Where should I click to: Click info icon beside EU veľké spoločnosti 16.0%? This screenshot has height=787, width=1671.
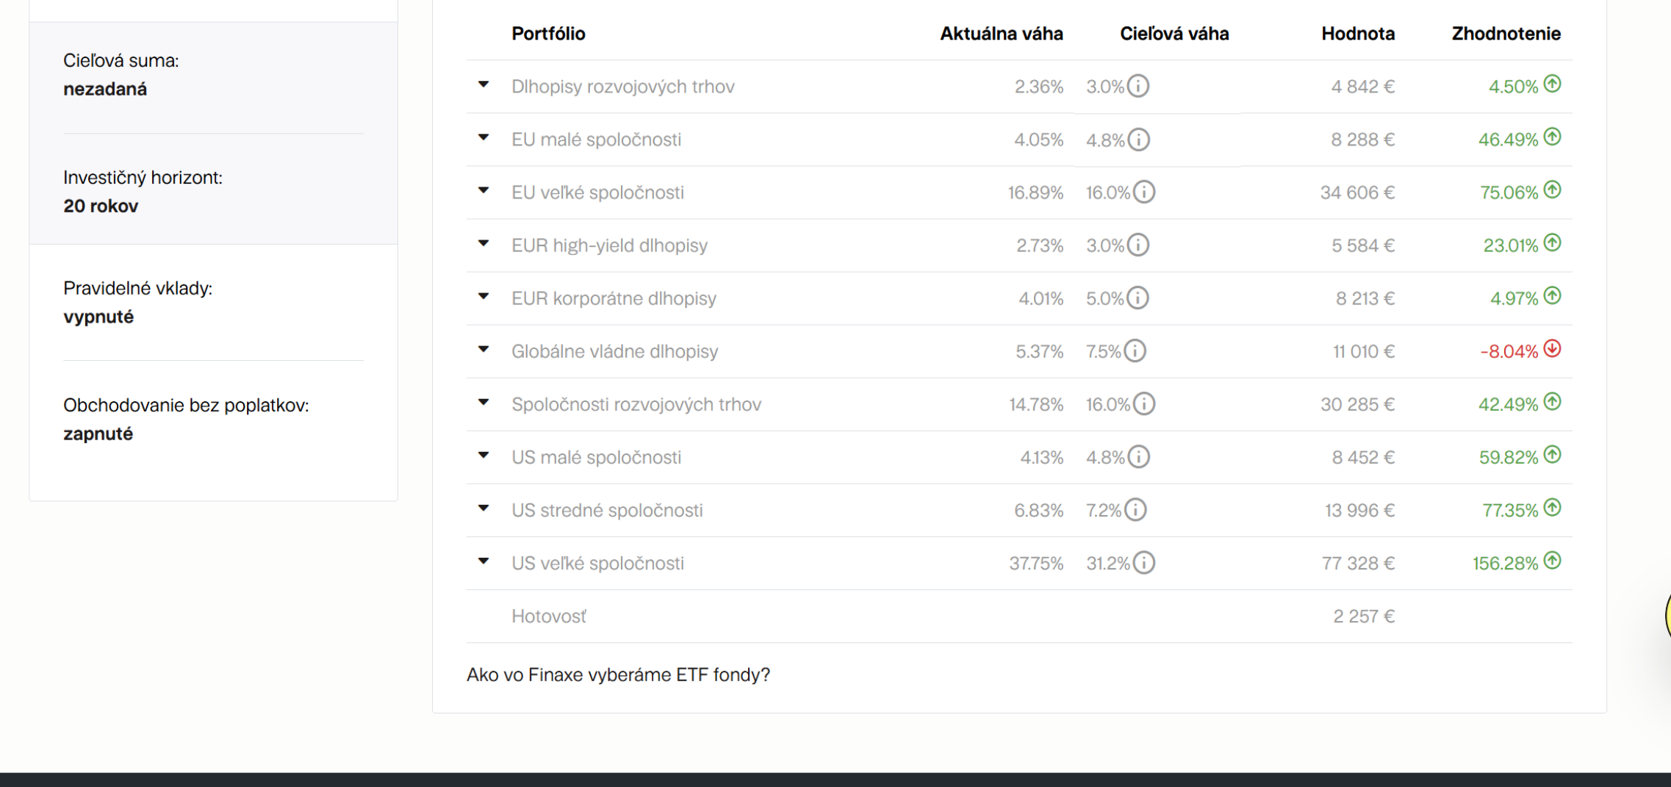(x=1143, y=192)
